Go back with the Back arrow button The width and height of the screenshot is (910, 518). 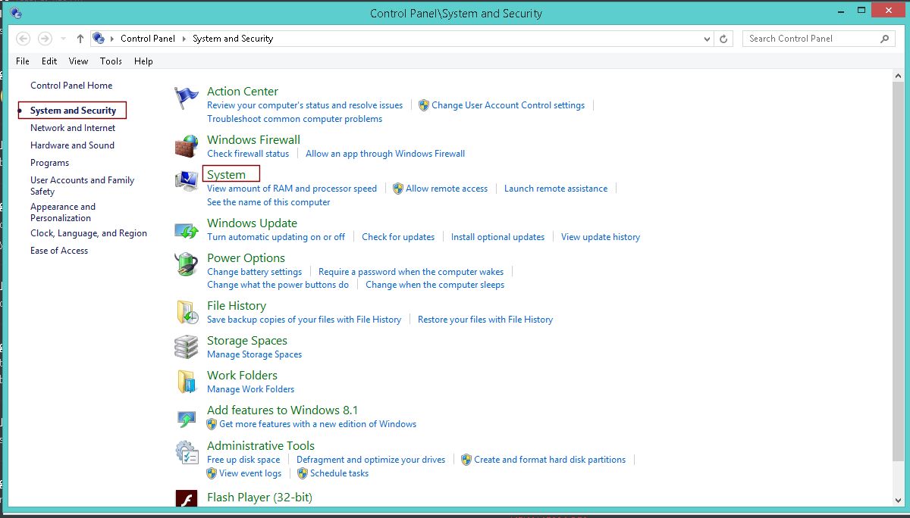click(x=24, y=39)
